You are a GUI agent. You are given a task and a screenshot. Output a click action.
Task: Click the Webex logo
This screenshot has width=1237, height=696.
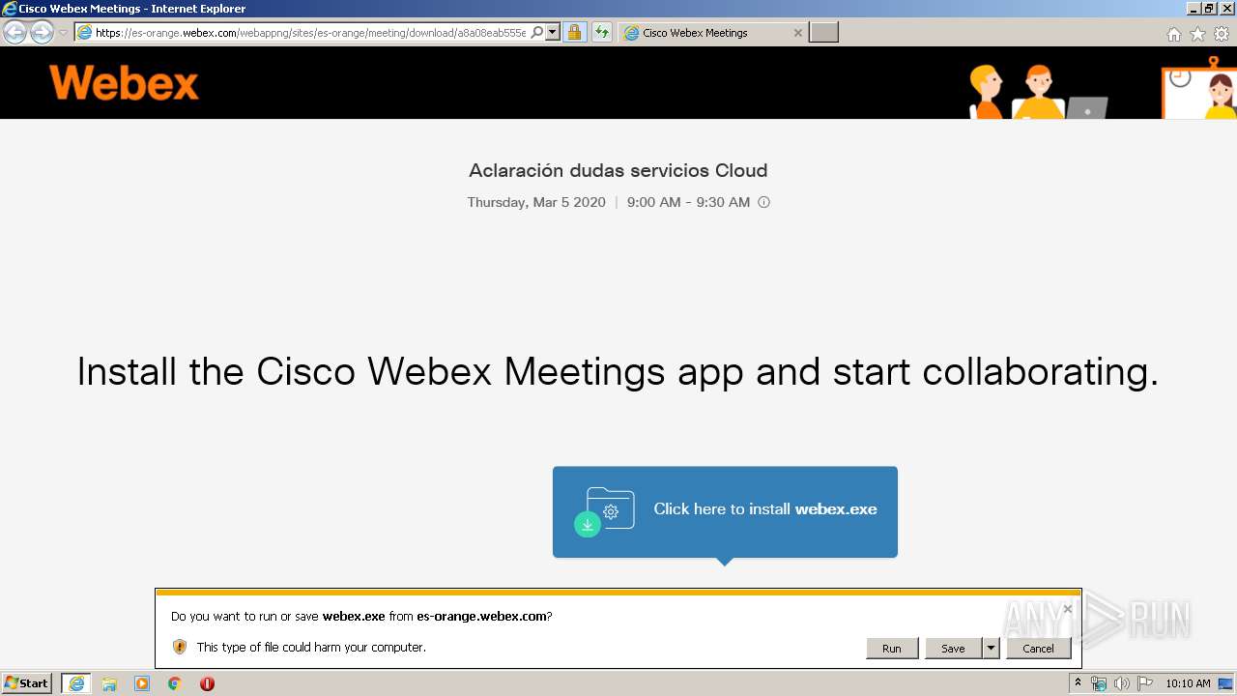(124, 83)
